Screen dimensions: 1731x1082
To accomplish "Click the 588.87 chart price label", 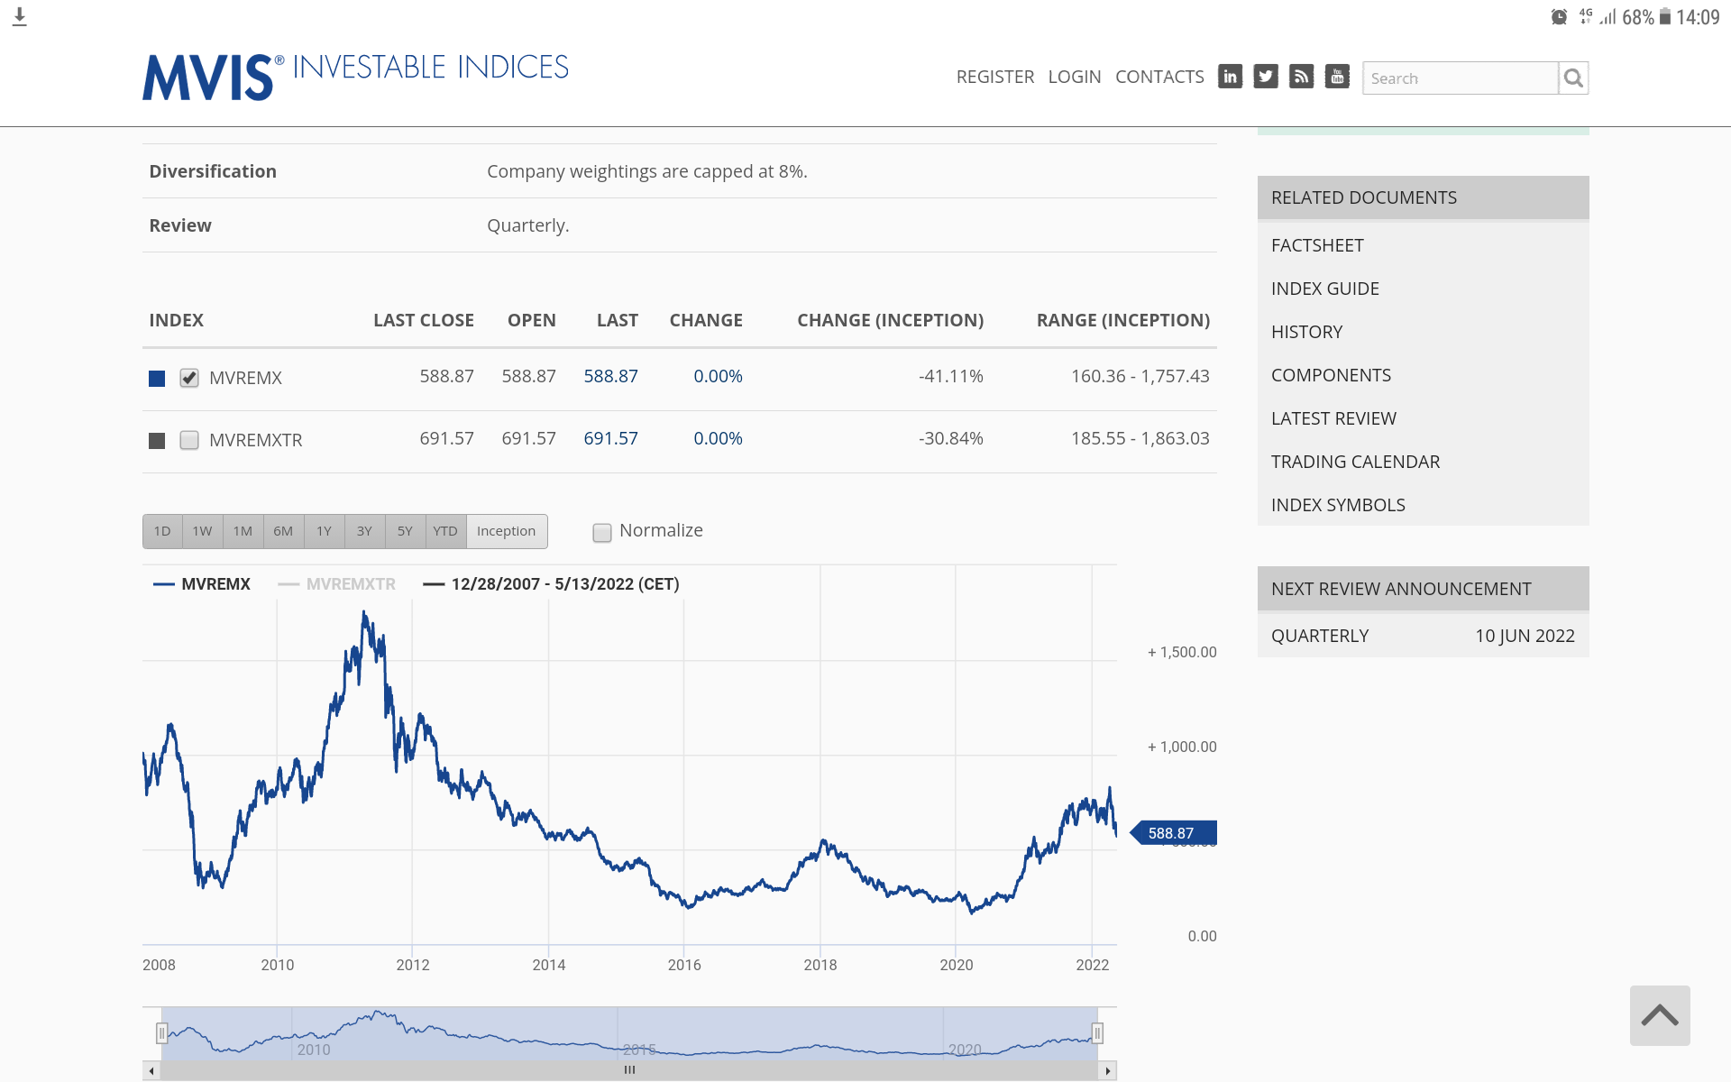I will point(1174,833).
